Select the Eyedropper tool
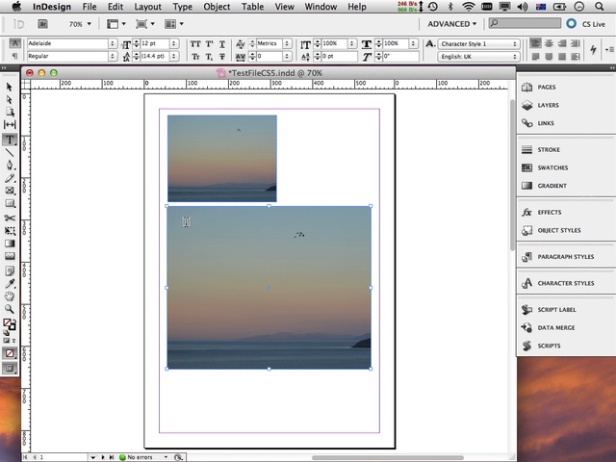The width and height of the screenshot is (616, 462). coord(10,284)
